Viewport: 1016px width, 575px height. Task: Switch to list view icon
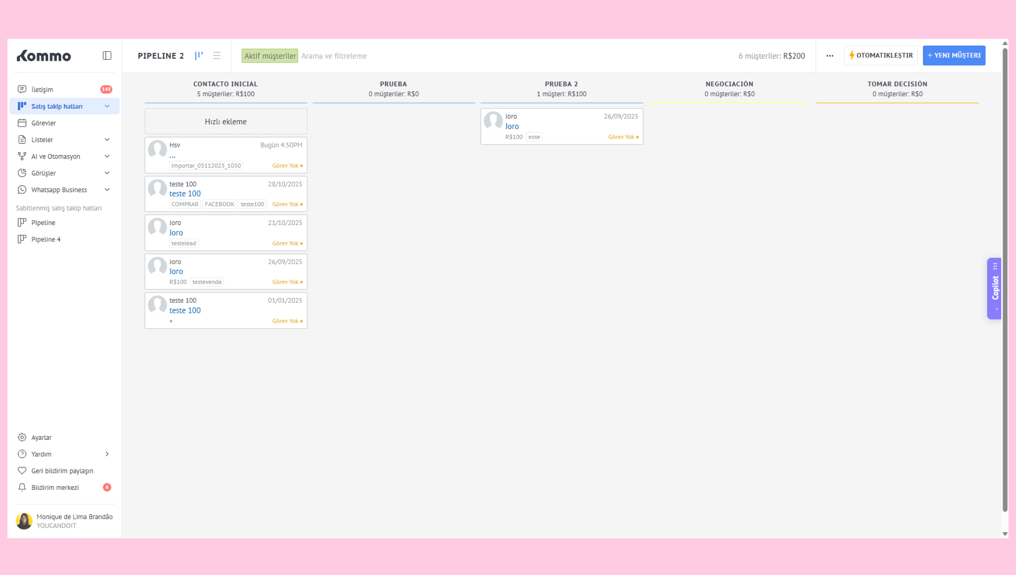(x=217, y=56)
